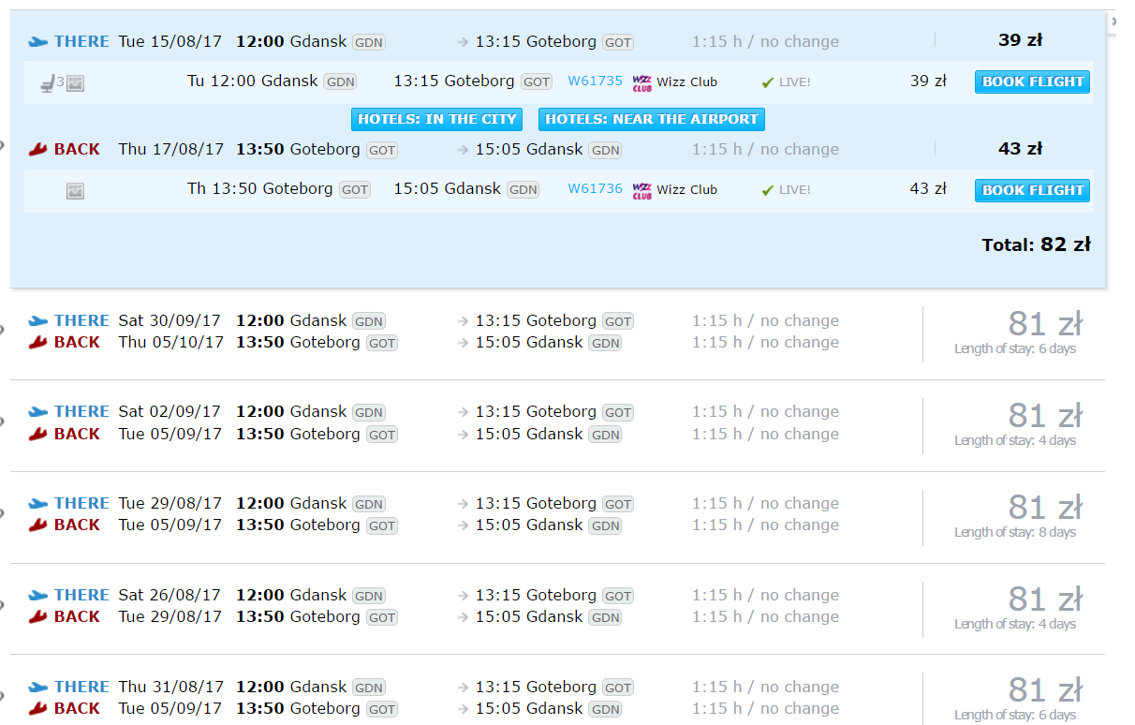Click the blue plane icon for THERE Tue 29/08/17
Screen dimensions: 1135x725
(37, 503)
